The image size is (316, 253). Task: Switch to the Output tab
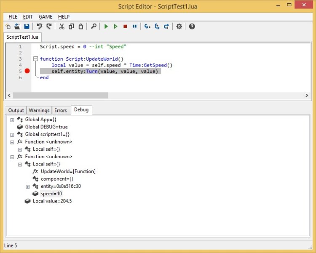pyautogui.click(x=16, y=110)
